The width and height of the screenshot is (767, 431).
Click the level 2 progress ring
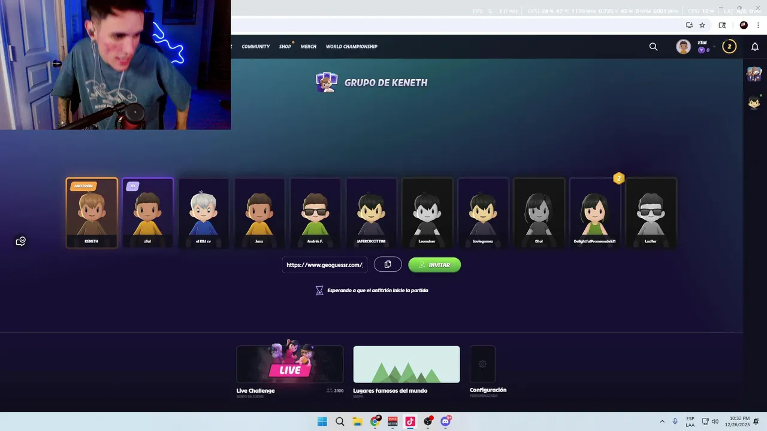click(x=729, y=47)
